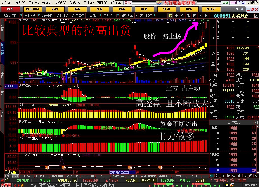Click the 大智慧 logo in bottom-left corner
This screenshot has height=187, width=259.
click(x=6, y=185)
